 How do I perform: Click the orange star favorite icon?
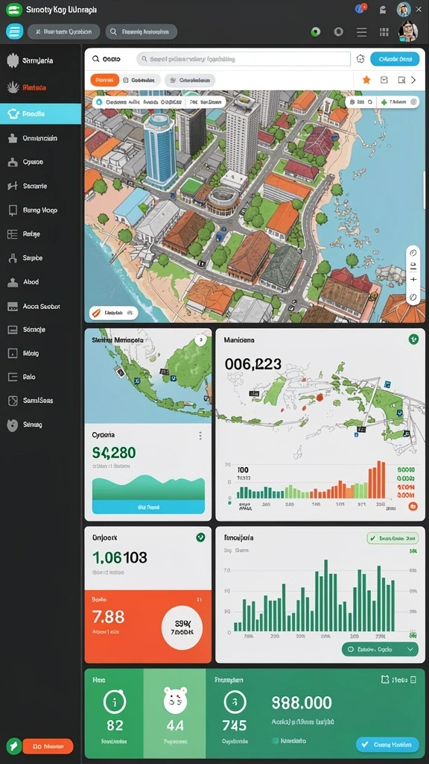(366, 80)
